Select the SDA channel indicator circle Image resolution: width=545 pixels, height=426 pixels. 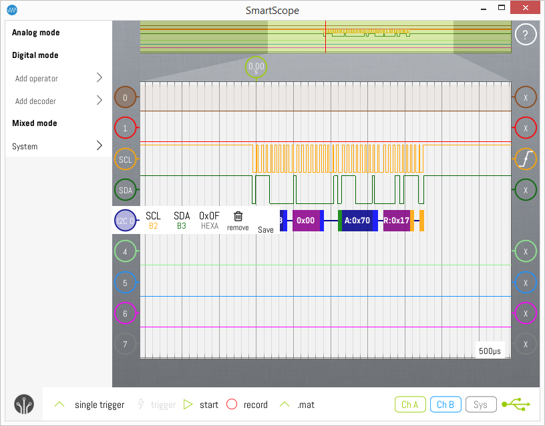[x=125, y=190]
